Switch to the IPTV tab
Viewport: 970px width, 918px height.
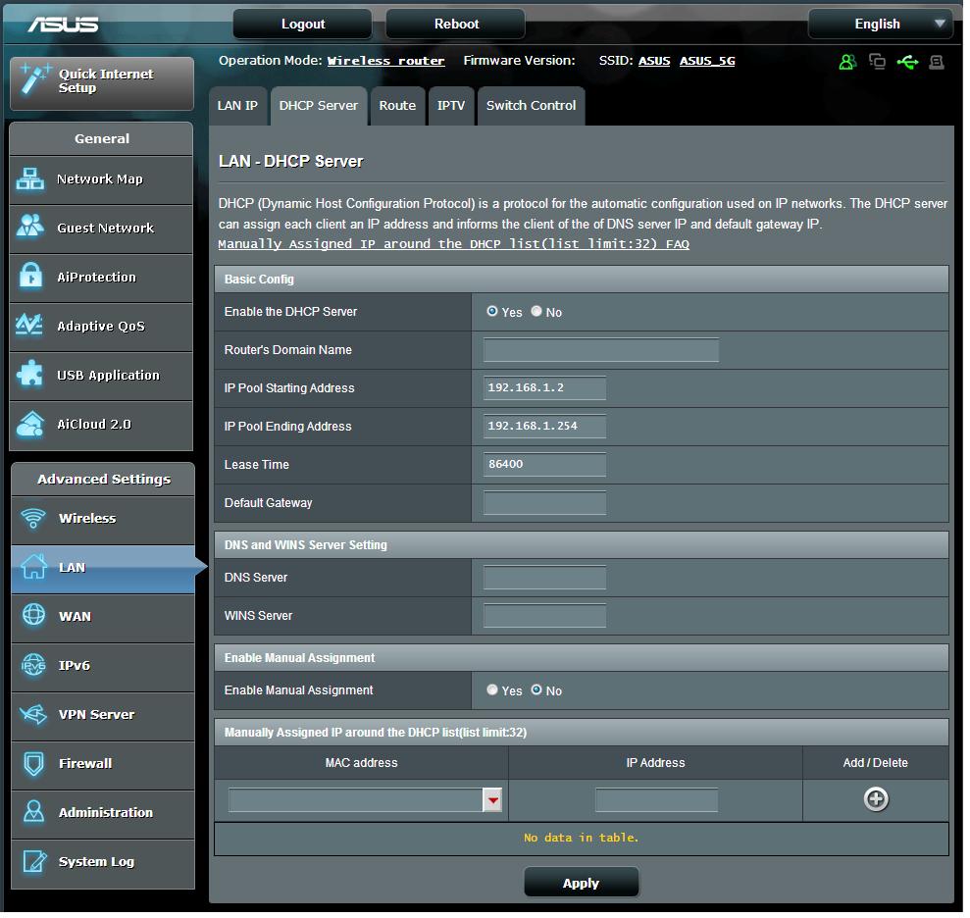pyautogui.click(x=453, y=106)
